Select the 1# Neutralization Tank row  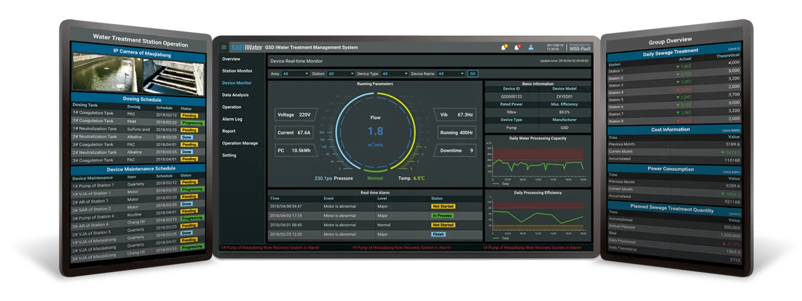click(139, 129)
